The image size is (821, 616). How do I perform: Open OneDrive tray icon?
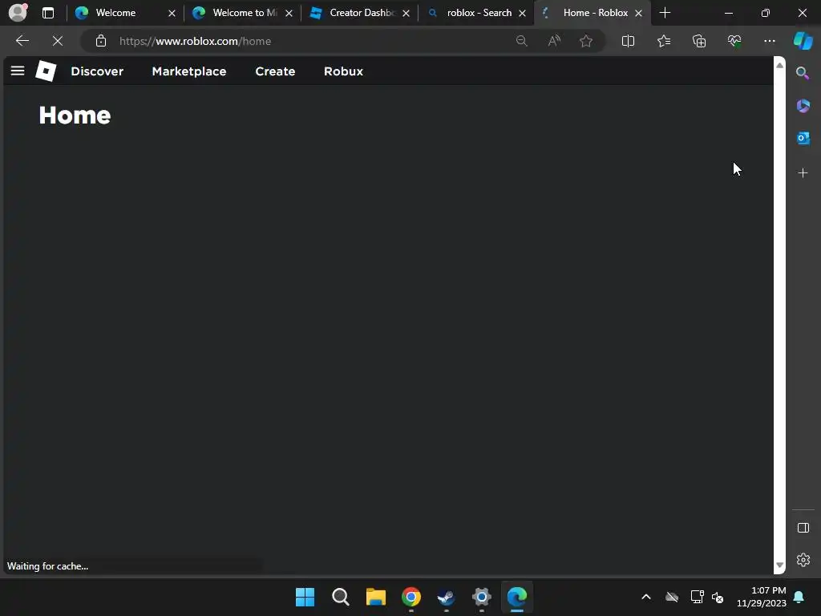point(672,597)
